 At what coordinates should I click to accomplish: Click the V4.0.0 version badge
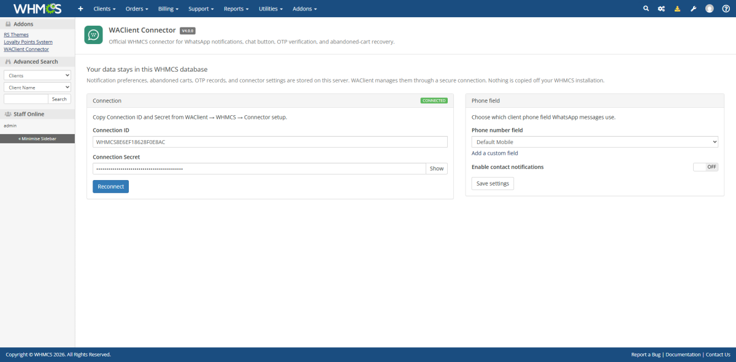pyautogui.click(x=188, y=31)
